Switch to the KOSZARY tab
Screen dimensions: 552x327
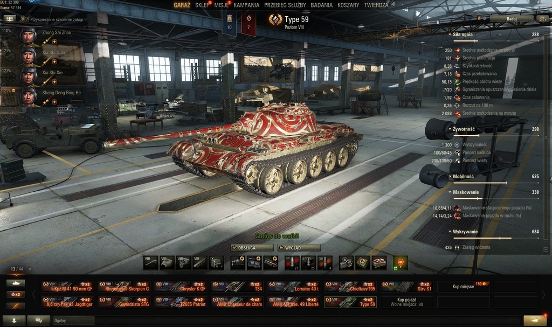click(x=348, y=5)
